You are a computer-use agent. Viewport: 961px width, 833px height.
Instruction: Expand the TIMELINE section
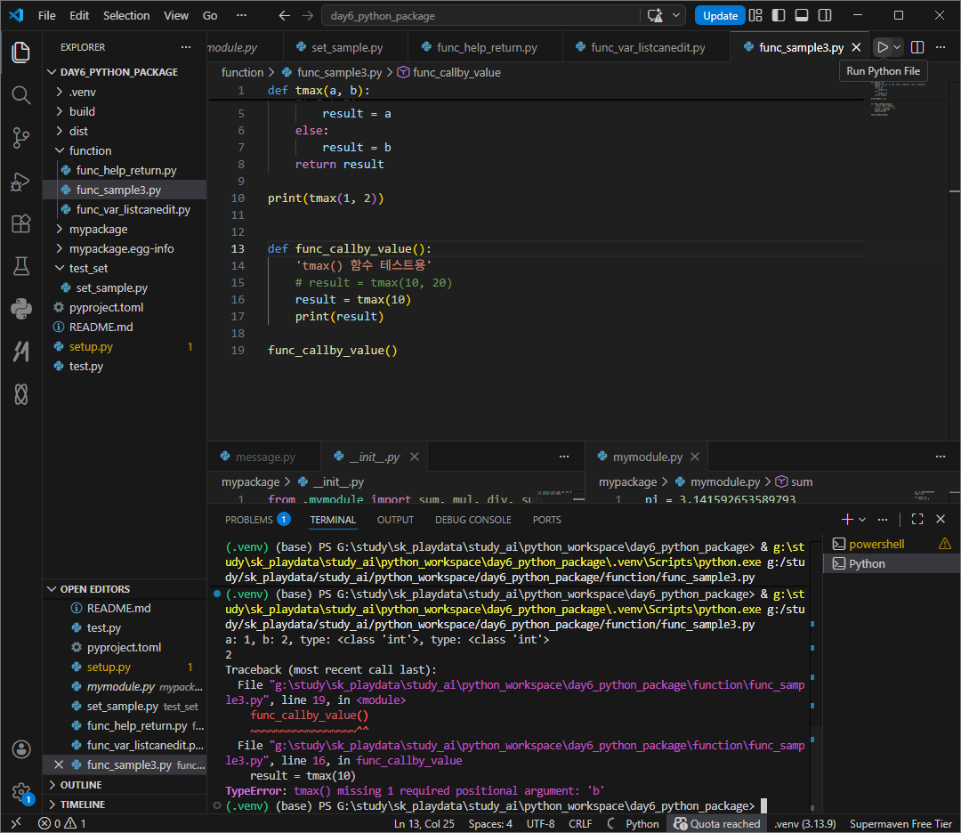pos(125,805)
